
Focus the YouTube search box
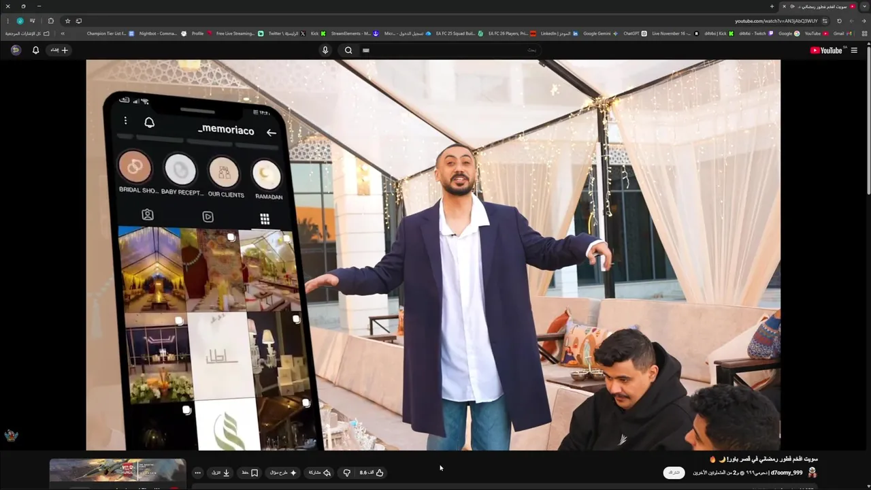tap(449, 50)
